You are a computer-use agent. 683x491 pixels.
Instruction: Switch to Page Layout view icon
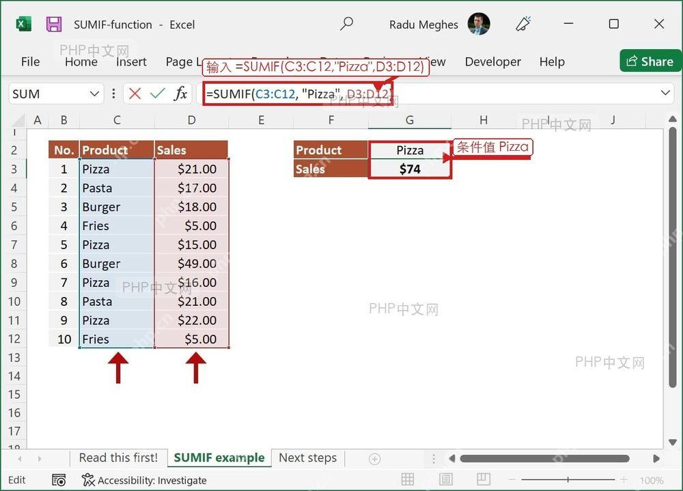point(445,479)
